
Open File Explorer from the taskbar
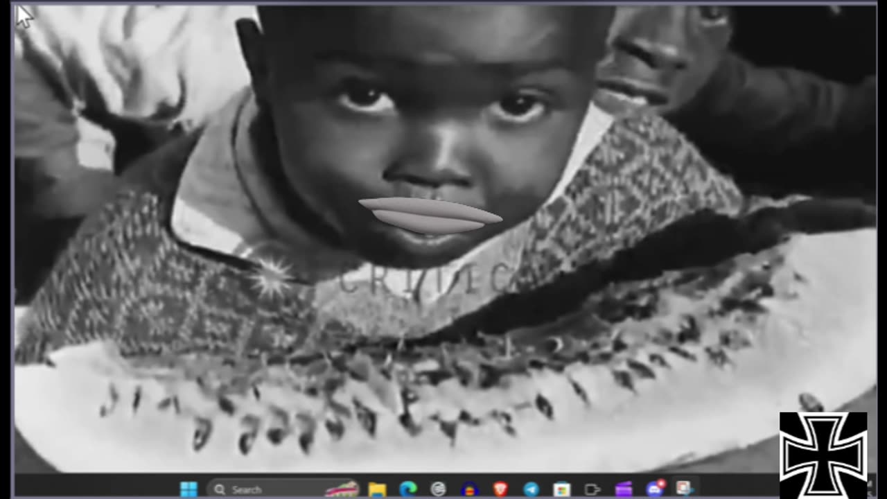point(377,489)
